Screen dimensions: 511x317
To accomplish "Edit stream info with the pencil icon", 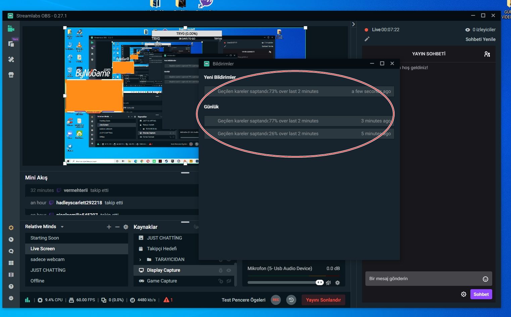I will [367, 39].
